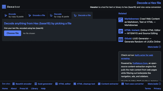Open the footer More tools link
163x91 pixels.
pos(153,84)
